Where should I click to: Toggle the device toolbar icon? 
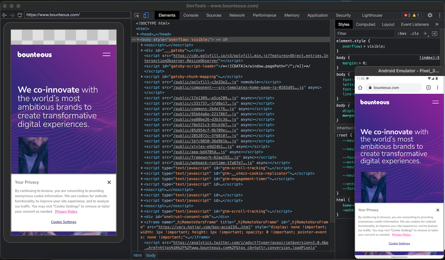pos(146,15)
